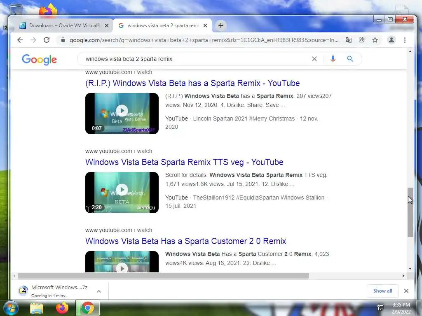Viewport: 422px width, 316px height.
Task: Open the translate page icon in address bar
Action: 349,40
